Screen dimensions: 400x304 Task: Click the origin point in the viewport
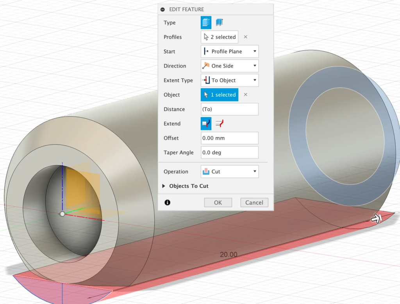click(62, 214)
